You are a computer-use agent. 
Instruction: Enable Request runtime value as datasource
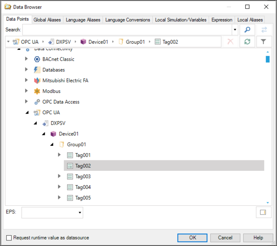pyautogui.click(x=9, y=238)
